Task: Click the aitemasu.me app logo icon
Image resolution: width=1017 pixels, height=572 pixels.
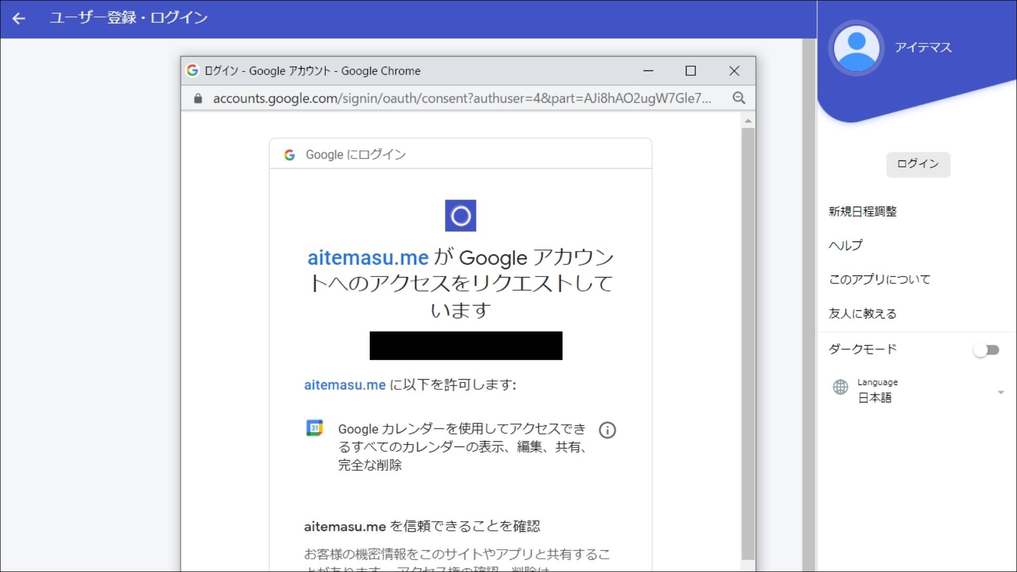Action: (460, 216)
